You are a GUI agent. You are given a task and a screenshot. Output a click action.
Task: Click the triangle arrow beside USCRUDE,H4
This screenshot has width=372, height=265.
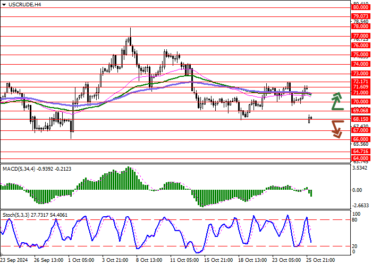[4, 5]
